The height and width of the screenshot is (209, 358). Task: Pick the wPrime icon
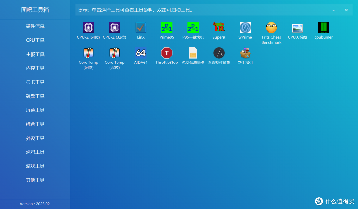(x=245, y=28)
